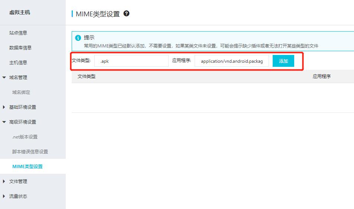Click the 添加 button
Image resolution: width=354 pixels, height=209 pixels.
pos(283,61)
